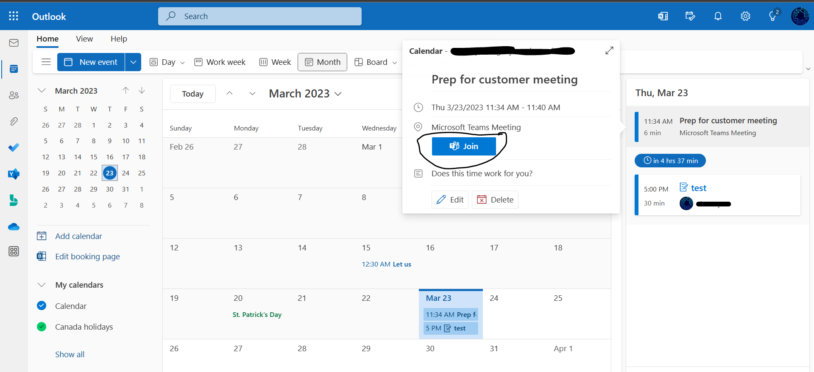Click the in 4 hrs 37 min indicator
814x372 pixels.
[x=670, y=161]
